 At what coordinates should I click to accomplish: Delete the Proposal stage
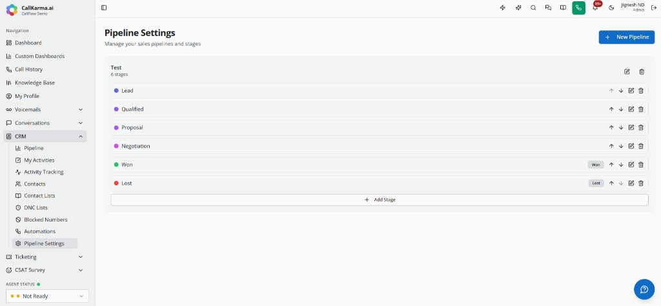click(x=641, y=128)
